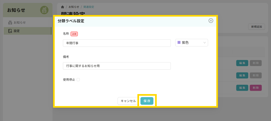Toggle the 使用停止 checkbox

tap(78, 80)
